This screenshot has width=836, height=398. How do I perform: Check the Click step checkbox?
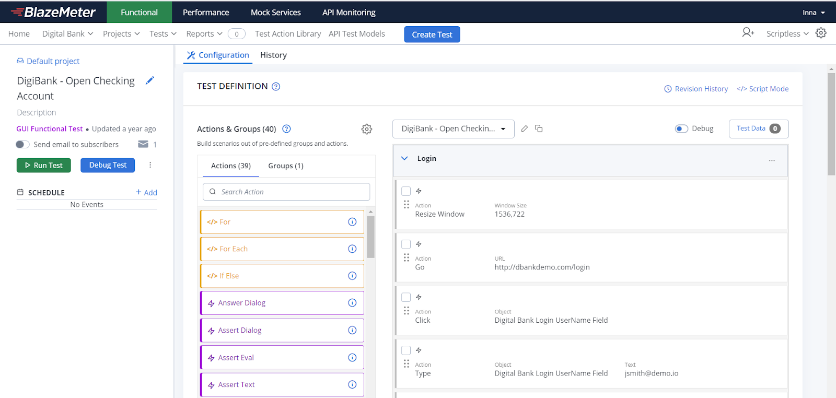click(x=406, y=297)
